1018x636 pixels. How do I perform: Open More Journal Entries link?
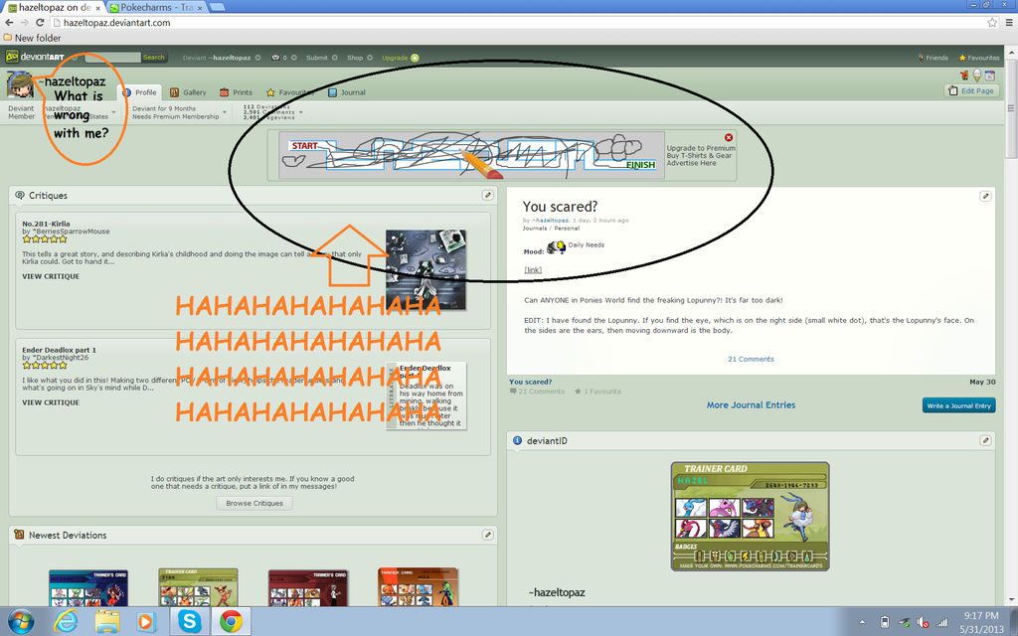pyautogui.click(x=750, y=404)
